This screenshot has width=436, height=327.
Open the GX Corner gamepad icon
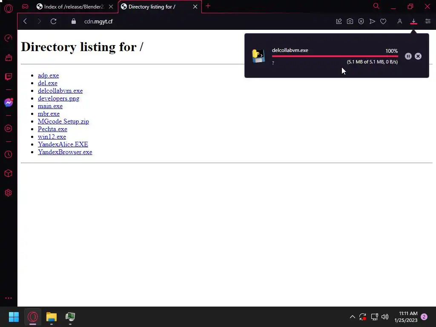(25, 6)
